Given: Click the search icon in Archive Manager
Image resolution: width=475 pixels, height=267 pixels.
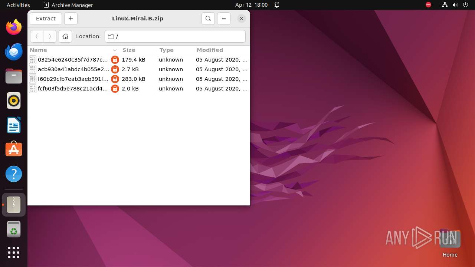Looking at the screenshot, I should click(208, 19).
